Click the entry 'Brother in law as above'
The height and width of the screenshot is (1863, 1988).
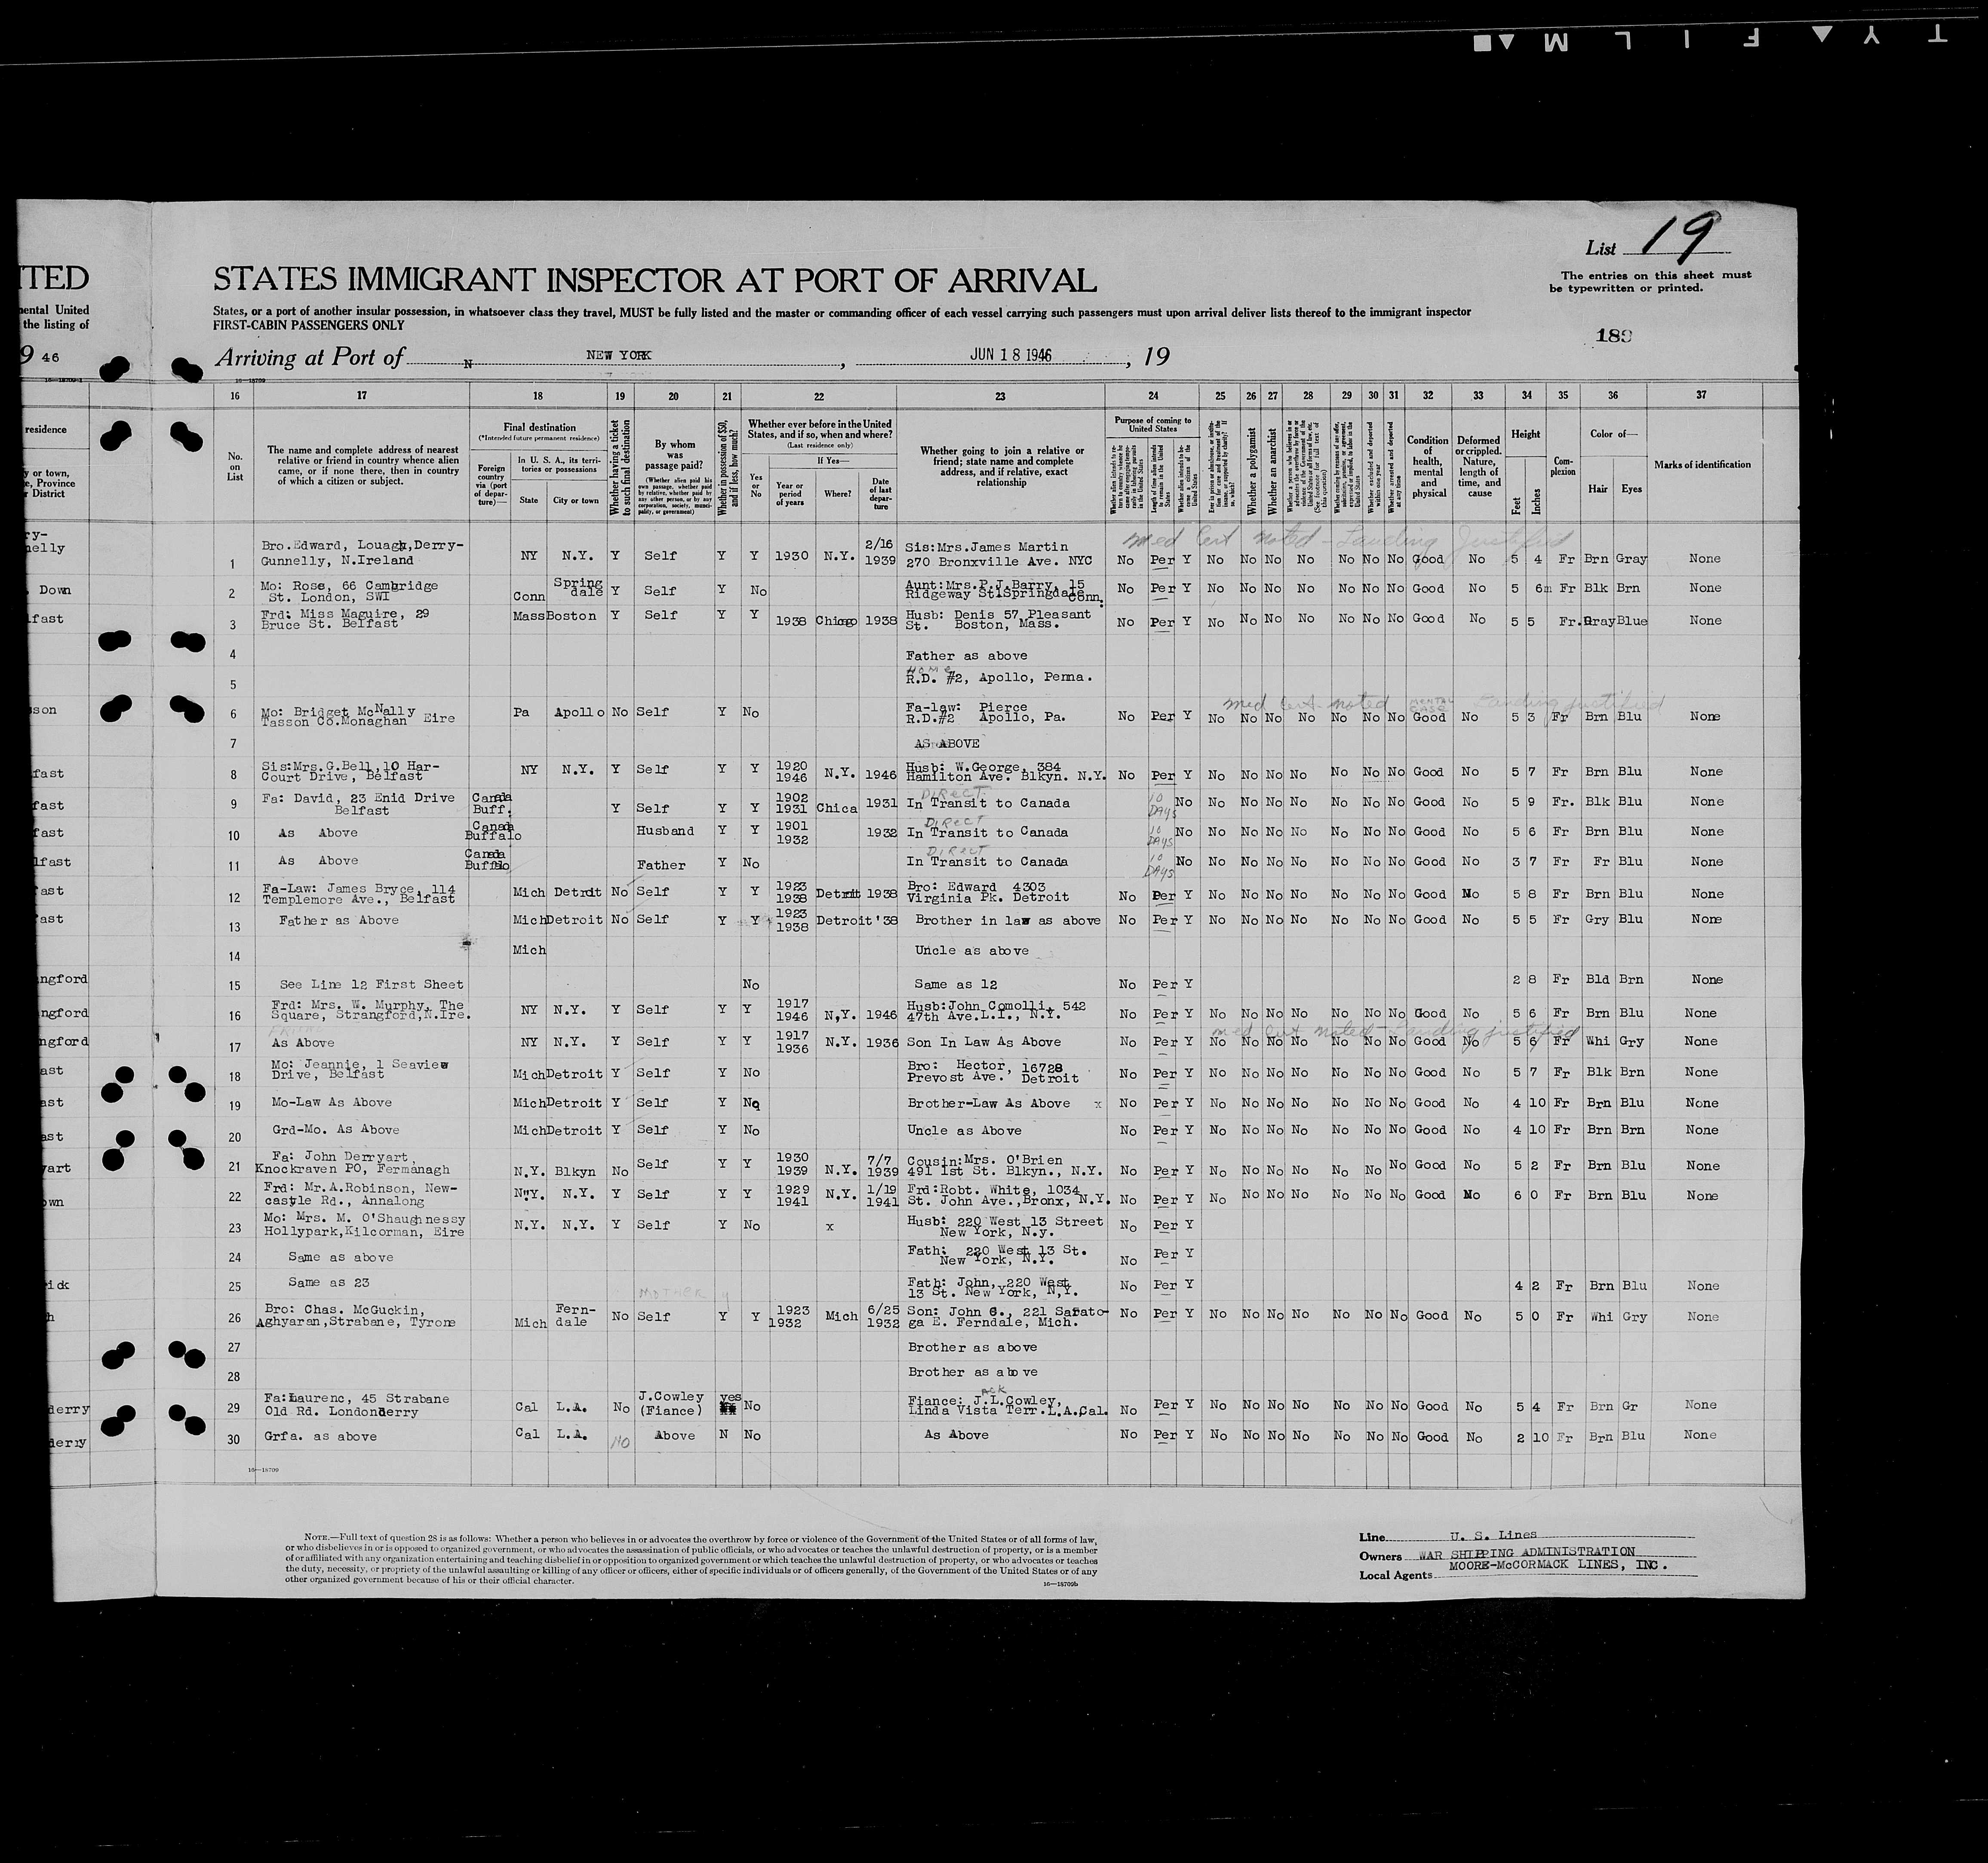(x=1007, y=920)
